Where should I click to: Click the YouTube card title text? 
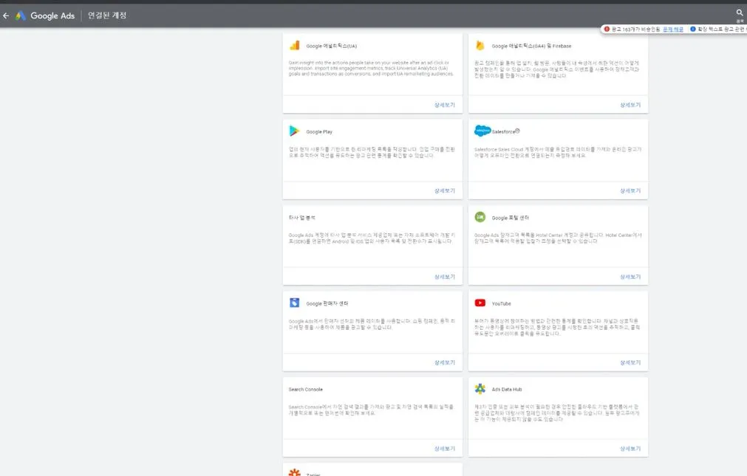coord(501,303)
